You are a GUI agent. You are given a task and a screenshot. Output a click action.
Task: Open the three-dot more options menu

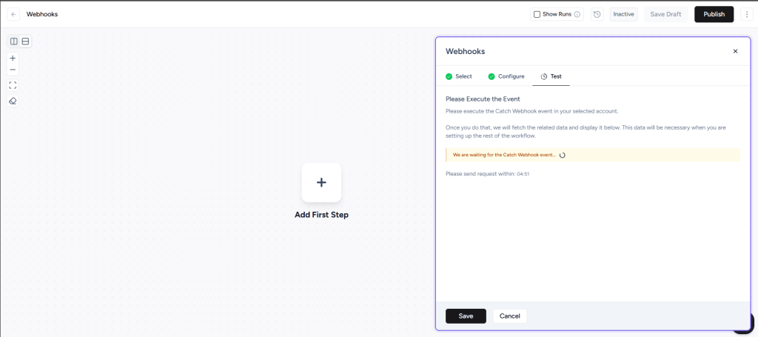pyautogui.click(x=746, y=14)
